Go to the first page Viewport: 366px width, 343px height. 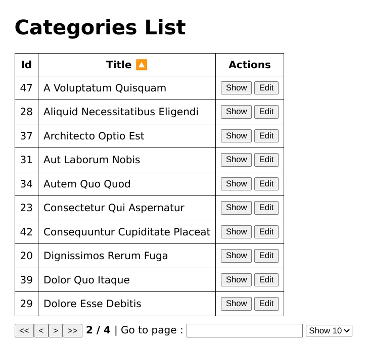(x=24, y=331)
